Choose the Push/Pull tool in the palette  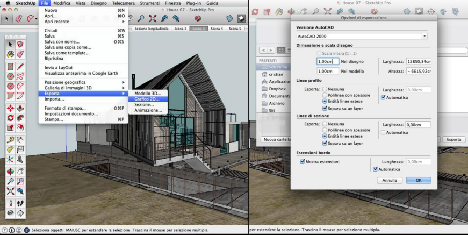(20, 108)
